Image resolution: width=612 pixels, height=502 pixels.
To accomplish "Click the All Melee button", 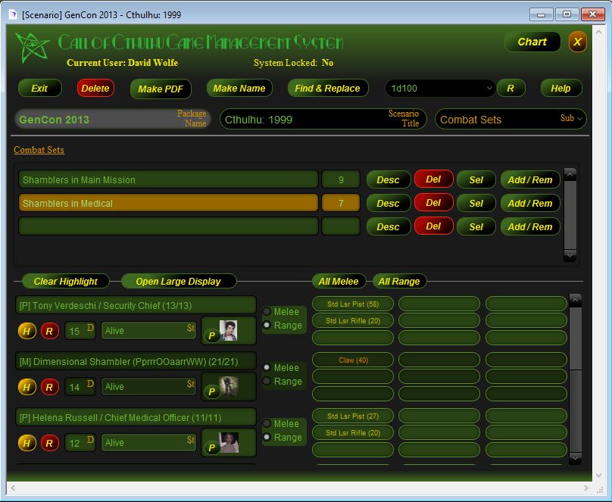I will [339, 281].
